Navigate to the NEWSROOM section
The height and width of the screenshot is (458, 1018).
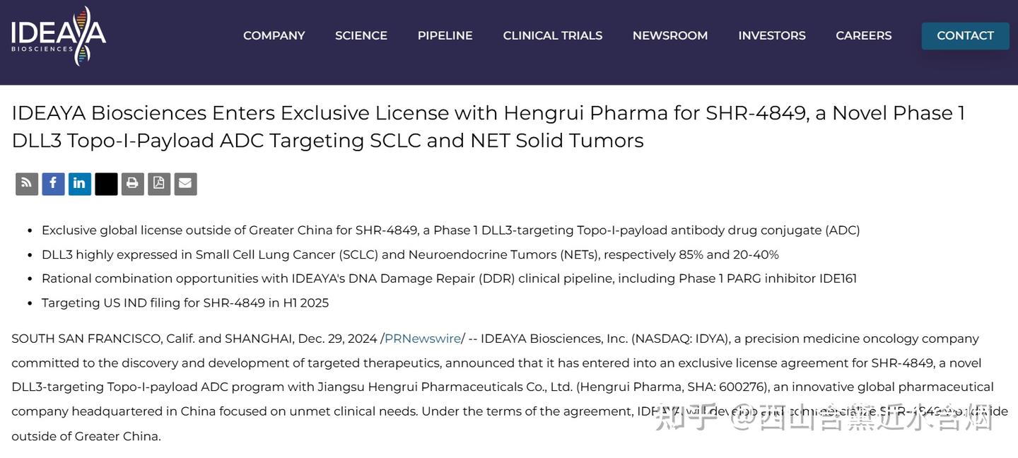(670, 36)
